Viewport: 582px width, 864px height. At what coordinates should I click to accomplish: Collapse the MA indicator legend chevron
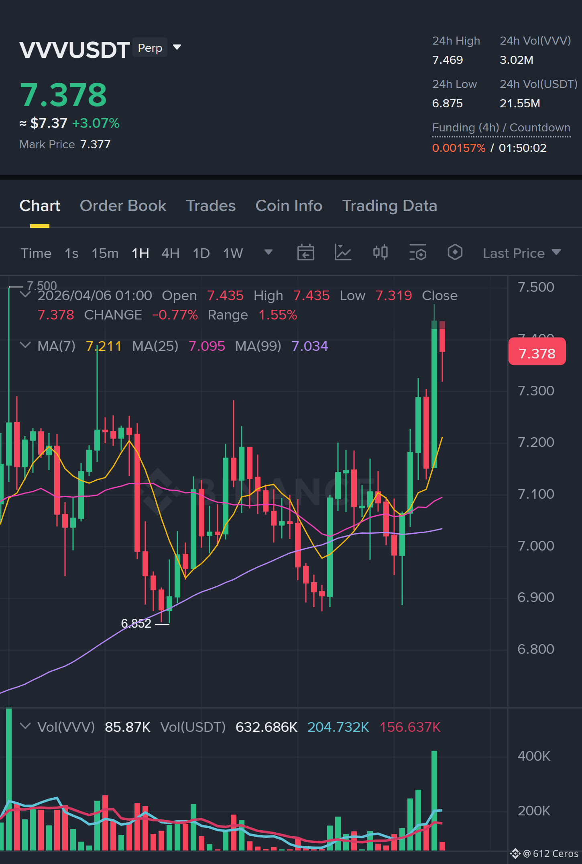[x=25, y=345]
